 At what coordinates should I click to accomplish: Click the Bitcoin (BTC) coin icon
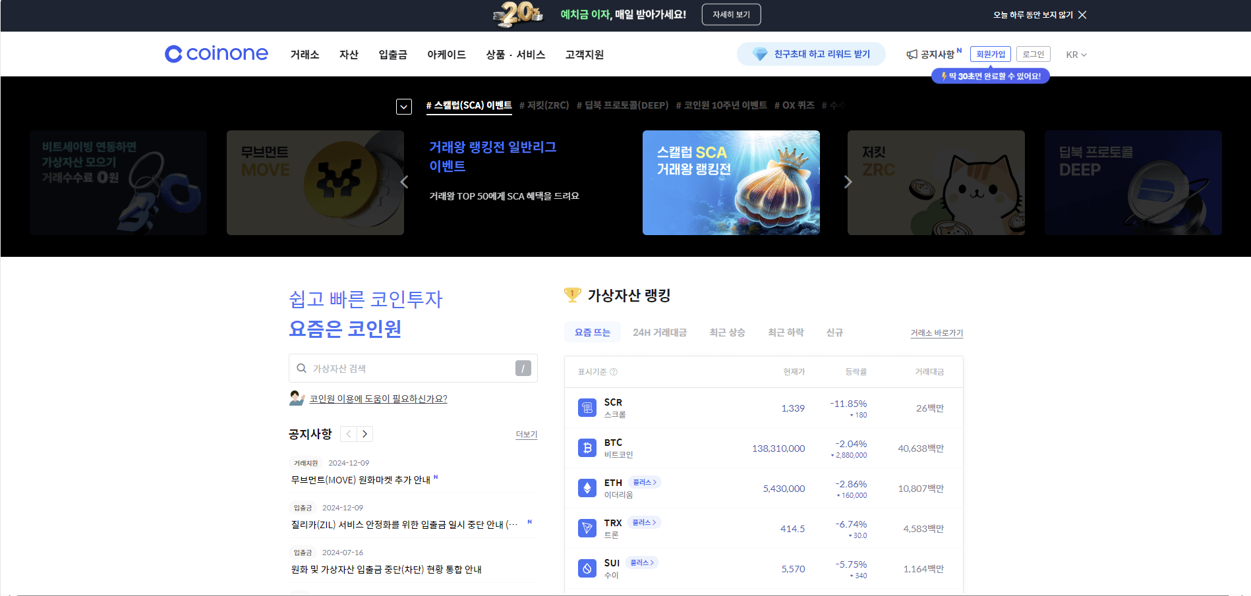click(x=587, y=448)
